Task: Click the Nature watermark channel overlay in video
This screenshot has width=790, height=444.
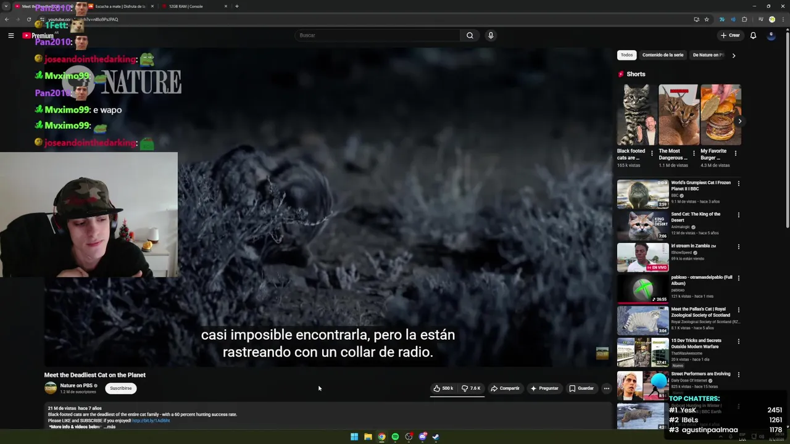Action: pos(602,353)
